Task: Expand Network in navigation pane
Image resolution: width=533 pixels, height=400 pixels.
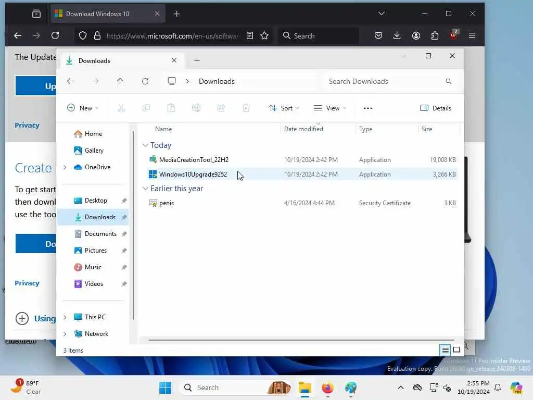Action: click(x=65, y=334)
